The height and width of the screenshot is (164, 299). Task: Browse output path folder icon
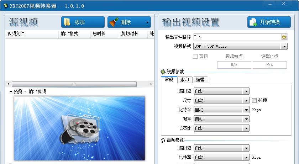284,37
